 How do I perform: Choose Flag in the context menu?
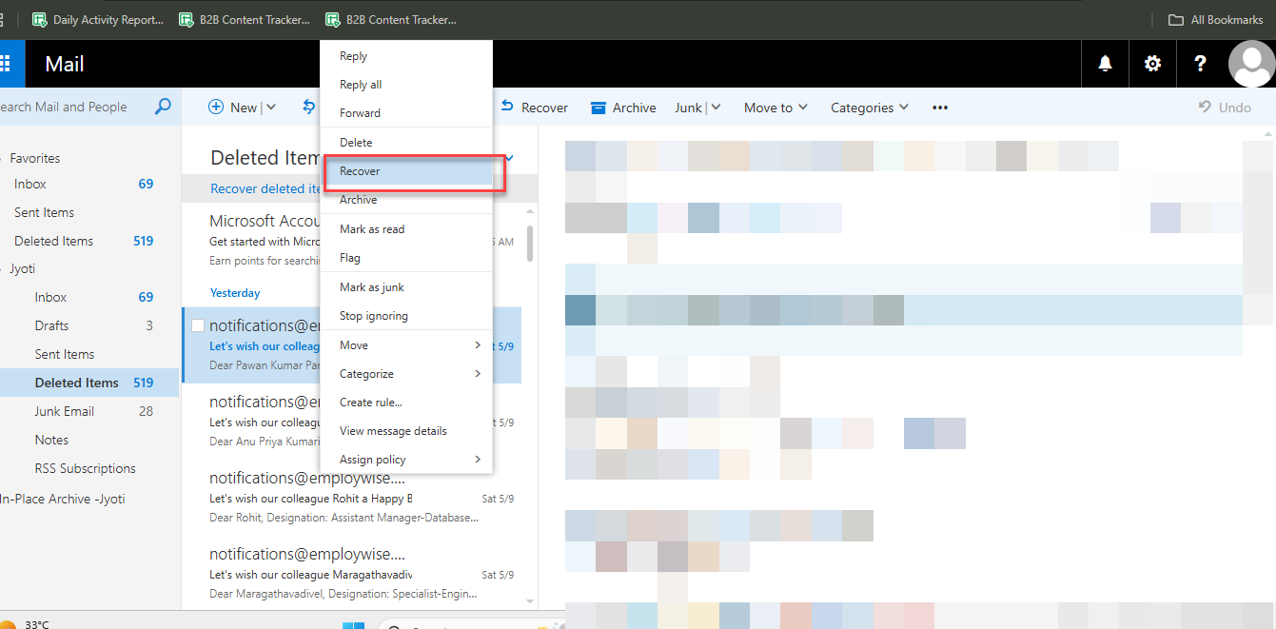406,257
